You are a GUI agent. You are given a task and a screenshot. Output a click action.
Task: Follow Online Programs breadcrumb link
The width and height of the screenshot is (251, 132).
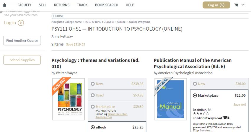click(140, 22)
